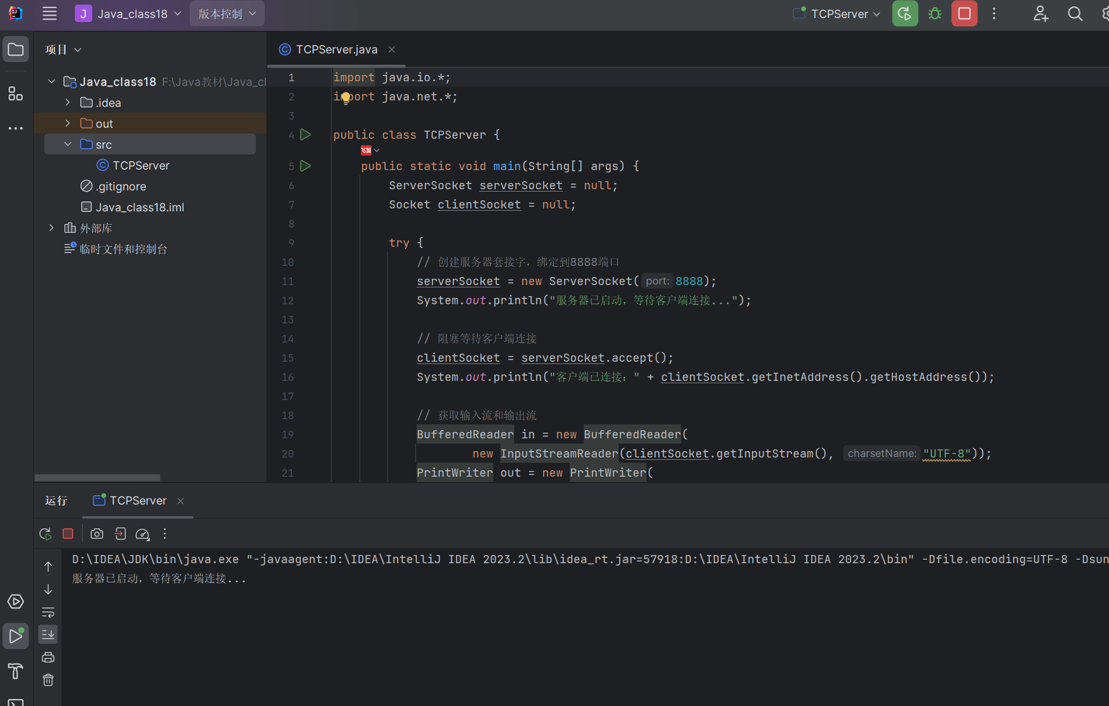Click the Rerun TCPServer button in top toolbar
The width and height of the screenshot is (1109, 706).
coord(904,14)
